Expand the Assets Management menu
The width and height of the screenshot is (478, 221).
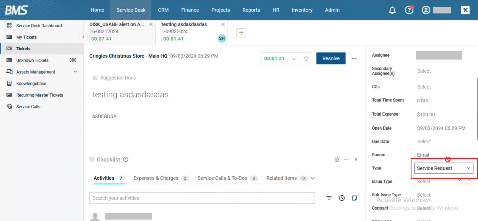(x=75, y=72)
